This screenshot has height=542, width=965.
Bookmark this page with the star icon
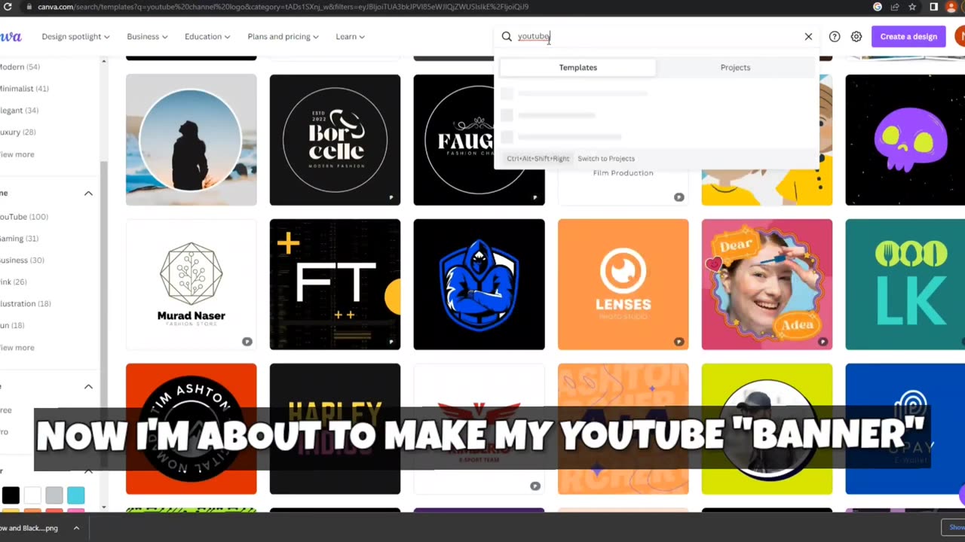912,7
